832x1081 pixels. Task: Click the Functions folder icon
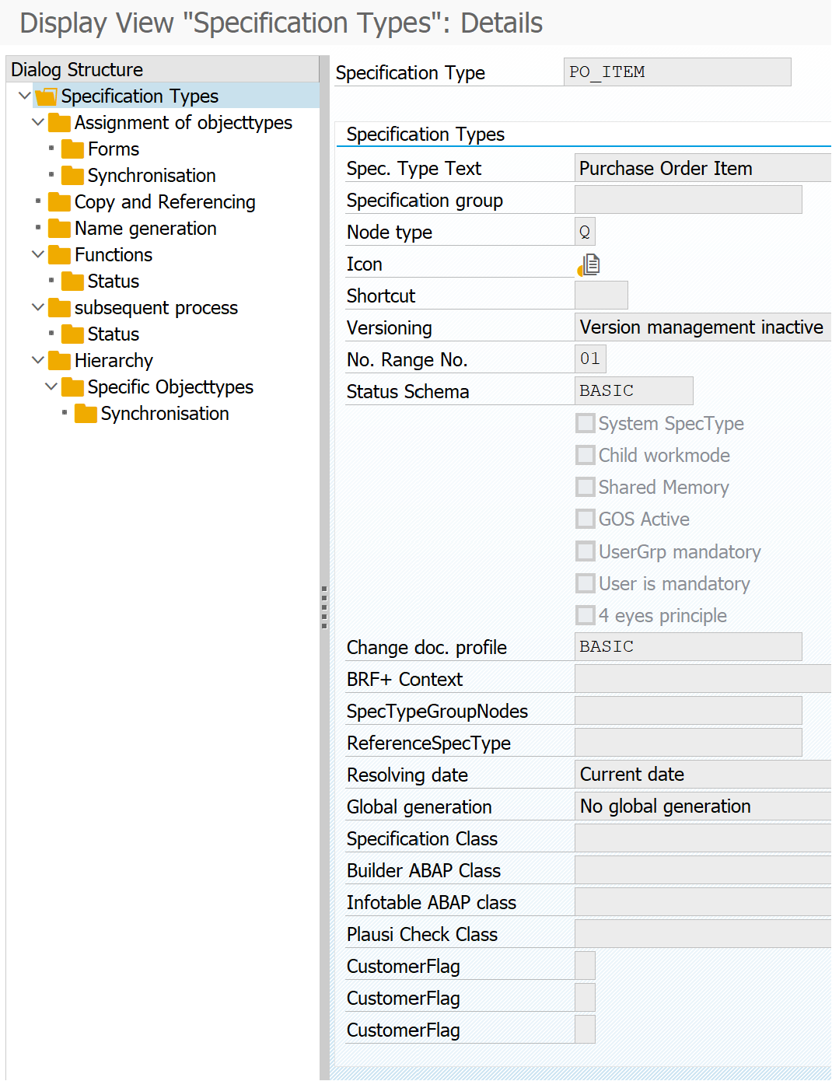click(x=59, y=255)
